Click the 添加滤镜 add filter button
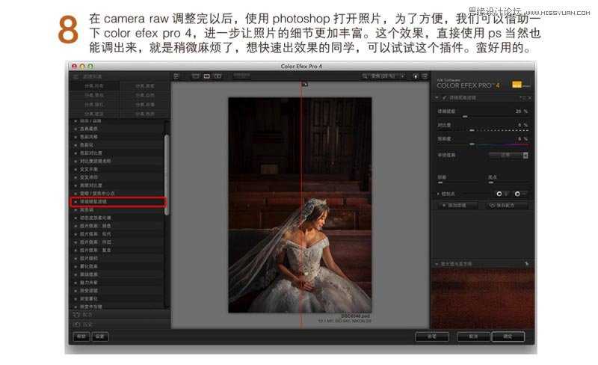This screenshot has width=598, height=365. pyautogui.click(x=457, y=206)
